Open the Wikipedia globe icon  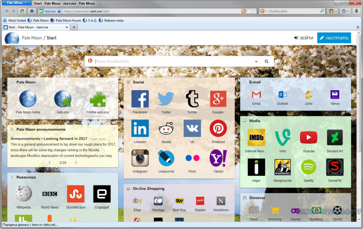pyautogui.click(x=23, y=194)
